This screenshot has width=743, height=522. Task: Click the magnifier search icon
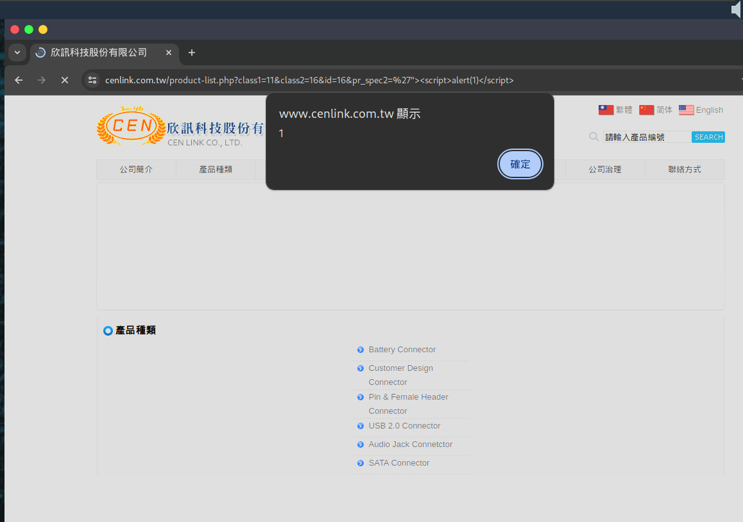[x=594, y=137]
